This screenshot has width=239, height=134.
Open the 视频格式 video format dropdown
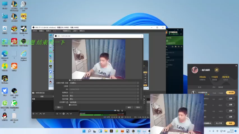(x=104, y=93)
